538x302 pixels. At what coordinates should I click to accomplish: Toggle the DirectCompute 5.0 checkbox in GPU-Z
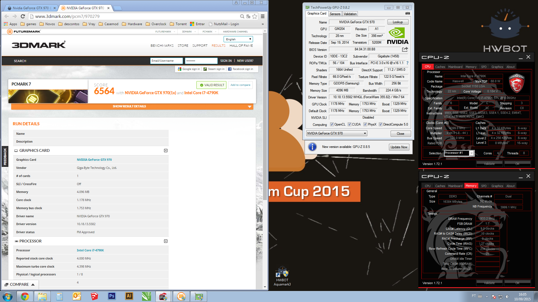click(x=381, y=124)
